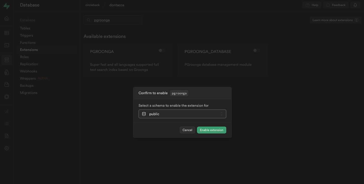Go to Triggers in Database menu
364x184 pixels.
tap(27, 35)
